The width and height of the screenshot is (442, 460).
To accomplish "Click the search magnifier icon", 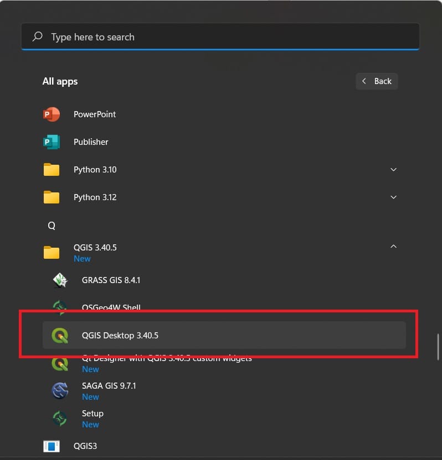I will click(38, 36).
